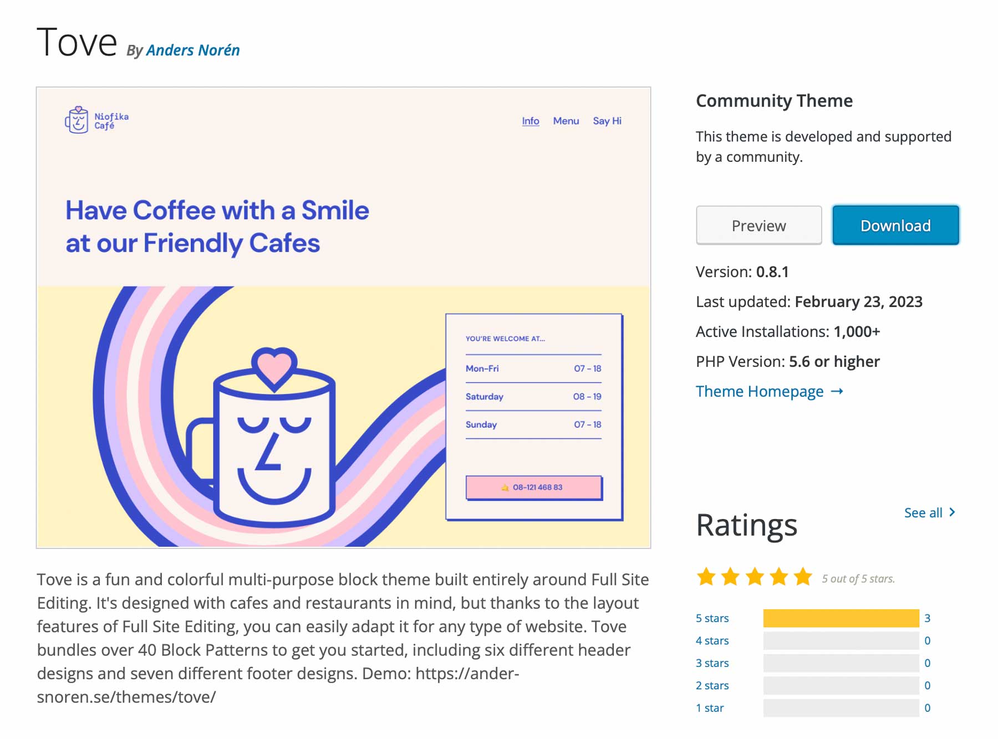See all ratings link
The width and height of the screenshot is (998, 739).
coord(923,512)
